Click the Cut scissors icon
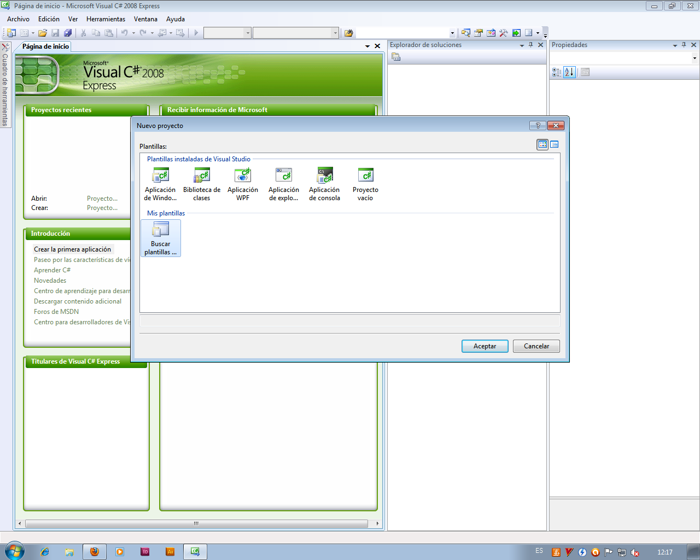 pos(83,33)
